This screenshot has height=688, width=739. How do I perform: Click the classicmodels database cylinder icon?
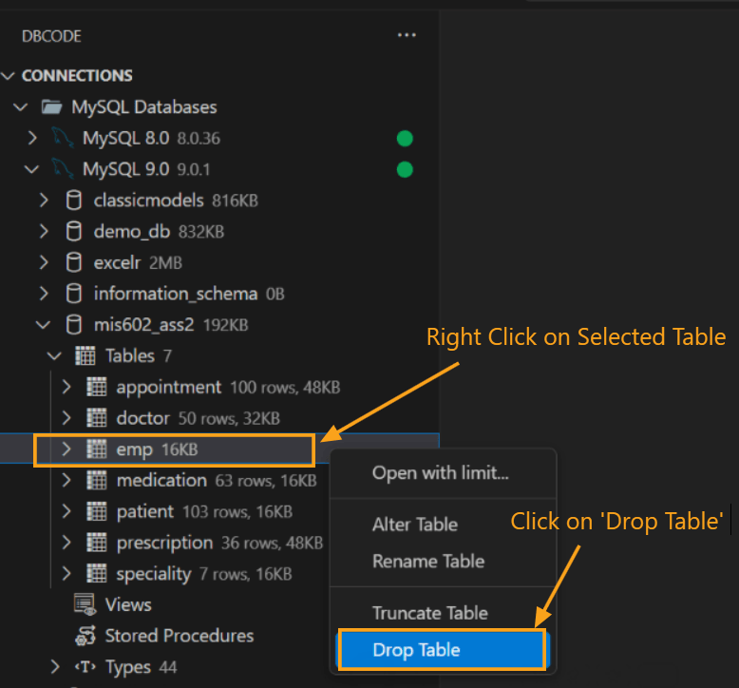coord(73,201)
